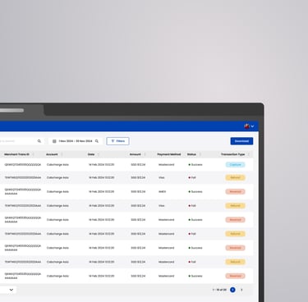
Task: Click the Capture transaction type badge
Action: click(235, 165)
